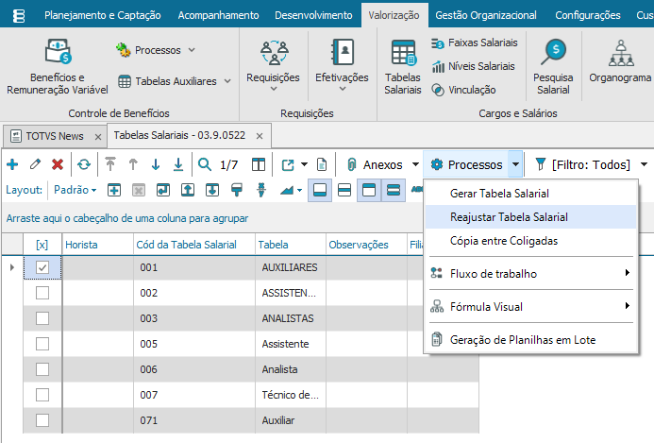654x443 pixels.
Task: Click Vinculação in Cargos e Salários group
Action: click(x=469, y=90)
